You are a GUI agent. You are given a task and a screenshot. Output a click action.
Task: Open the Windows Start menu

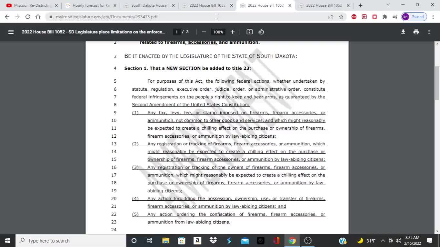click(x=8, y=241)
